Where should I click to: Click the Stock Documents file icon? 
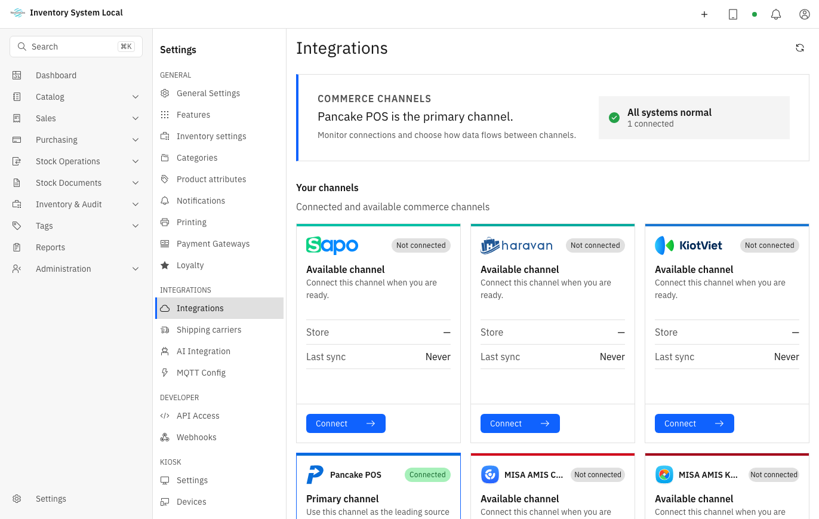pyautogui.click(x=17, y=183)
